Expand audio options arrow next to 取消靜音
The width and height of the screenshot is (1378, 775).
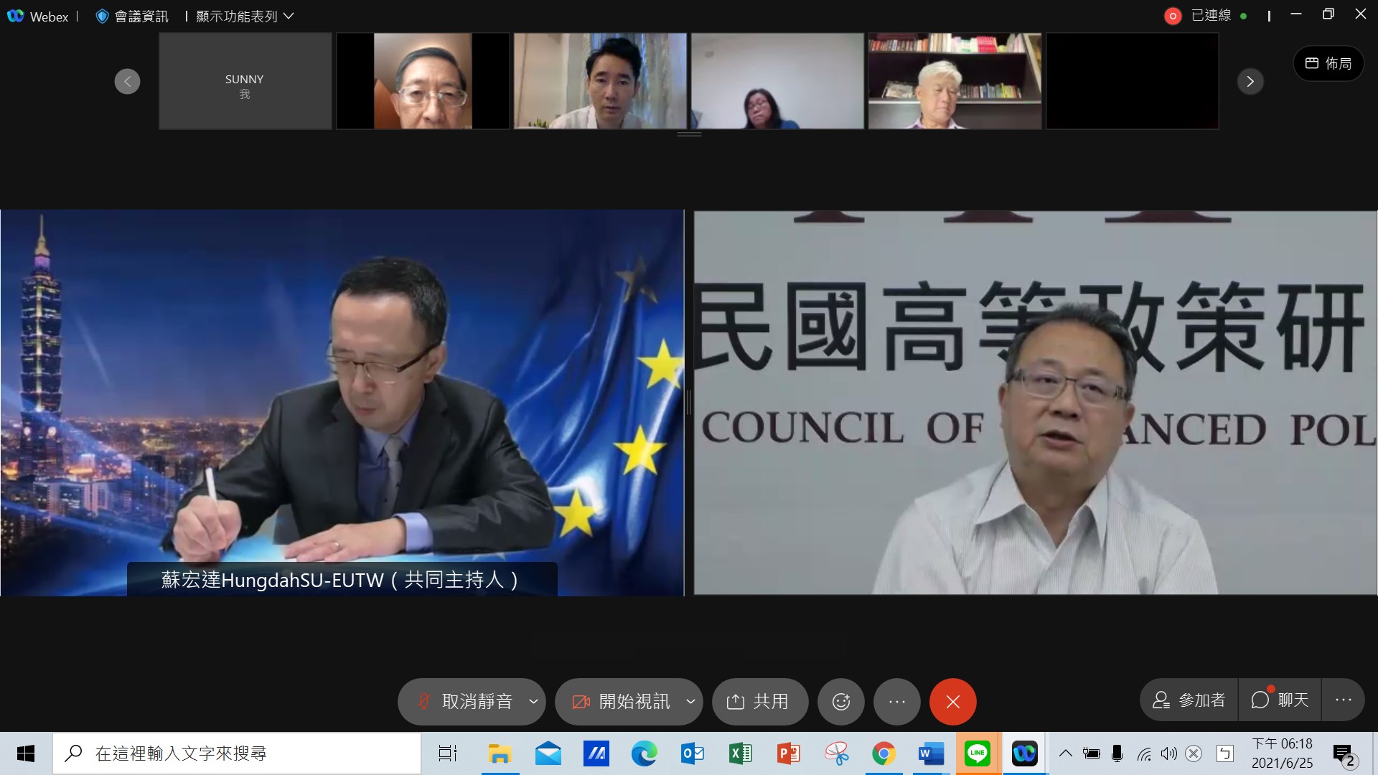tap(533, 701)
